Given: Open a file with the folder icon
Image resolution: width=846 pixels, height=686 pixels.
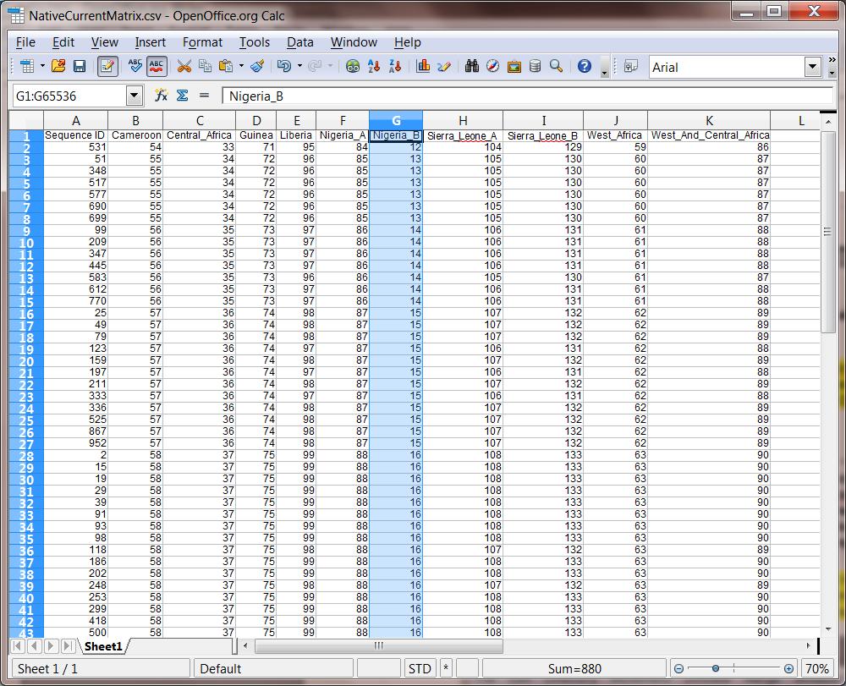Looking at the screenshot, I should pyautogui.click(x=58, y=66).
